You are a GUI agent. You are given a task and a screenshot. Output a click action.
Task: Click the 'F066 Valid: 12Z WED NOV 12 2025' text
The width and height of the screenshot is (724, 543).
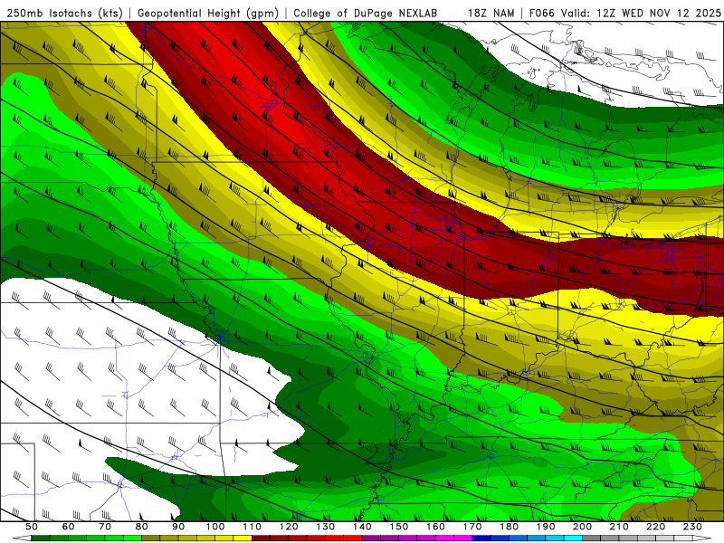coord(624,14)
